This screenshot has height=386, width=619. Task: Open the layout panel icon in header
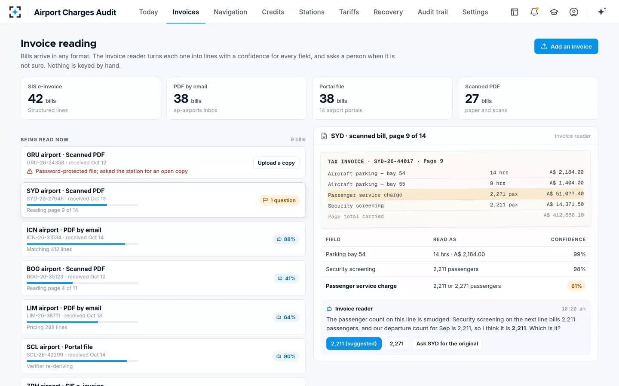(515, 12)
